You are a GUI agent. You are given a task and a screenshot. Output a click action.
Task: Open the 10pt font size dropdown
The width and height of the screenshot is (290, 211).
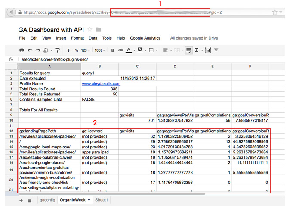99,50
